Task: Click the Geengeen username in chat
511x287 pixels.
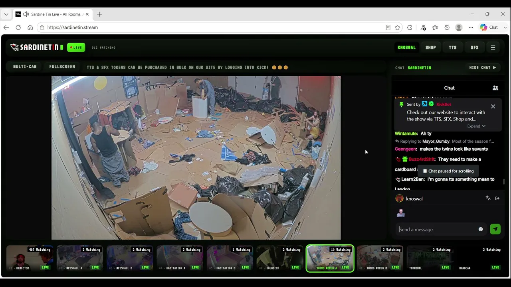Action: (406, 149)
